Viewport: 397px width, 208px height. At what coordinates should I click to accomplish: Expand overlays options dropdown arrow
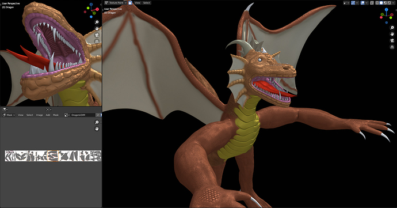tap(367, 3)
